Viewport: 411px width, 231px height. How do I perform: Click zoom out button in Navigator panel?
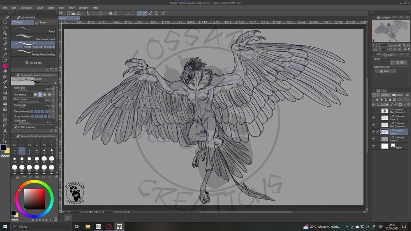[x=390, y=45]
